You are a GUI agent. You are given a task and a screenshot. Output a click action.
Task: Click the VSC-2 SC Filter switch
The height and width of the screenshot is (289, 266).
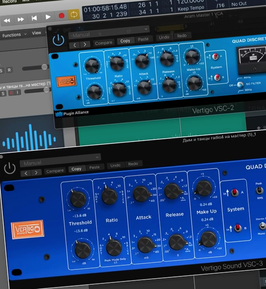pyautogui.click(x=241, y=85)
